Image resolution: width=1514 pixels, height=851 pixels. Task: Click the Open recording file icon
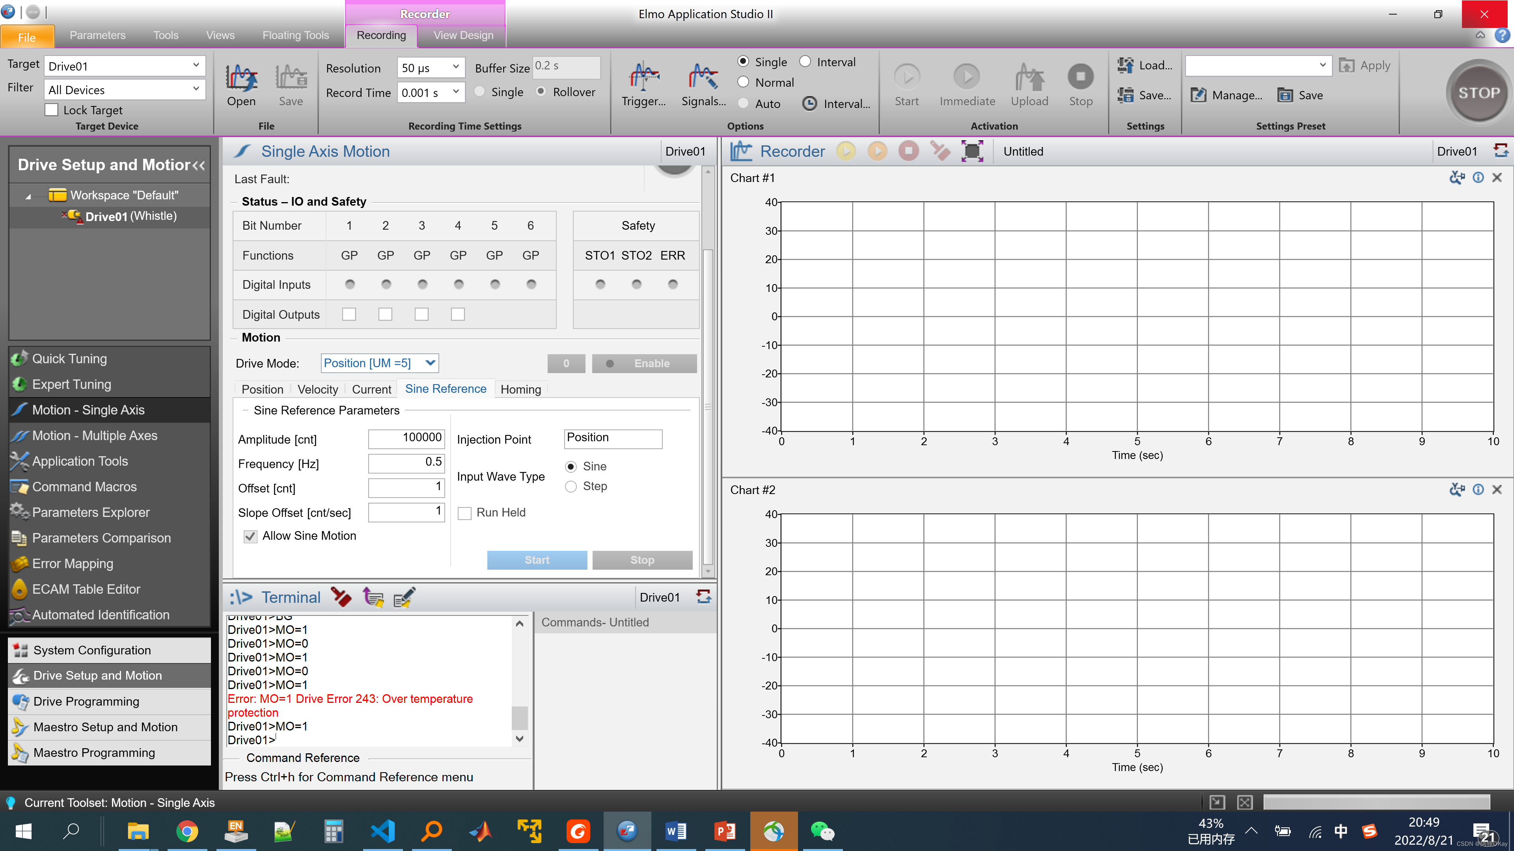(x=241, y=78)
